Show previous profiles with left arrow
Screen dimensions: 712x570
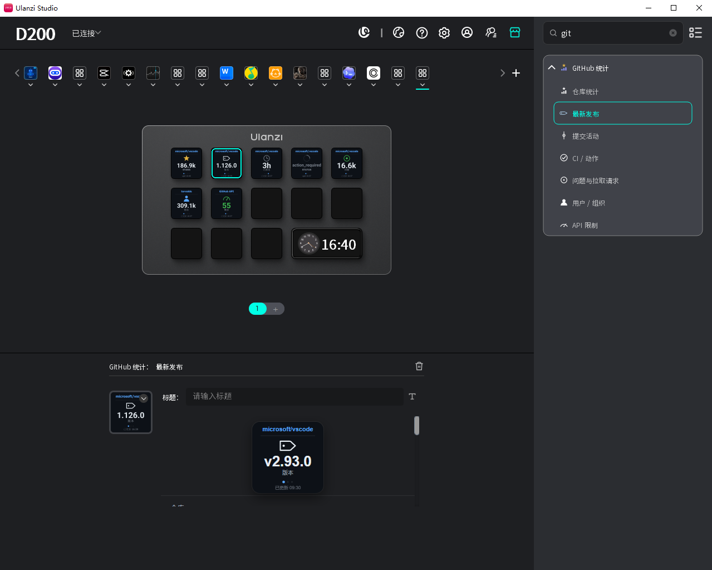point(17,73)
